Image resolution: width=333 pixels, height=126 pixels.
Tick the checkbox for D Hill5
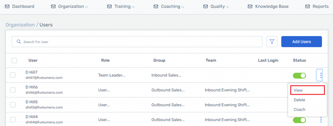[x=13, y=105]
